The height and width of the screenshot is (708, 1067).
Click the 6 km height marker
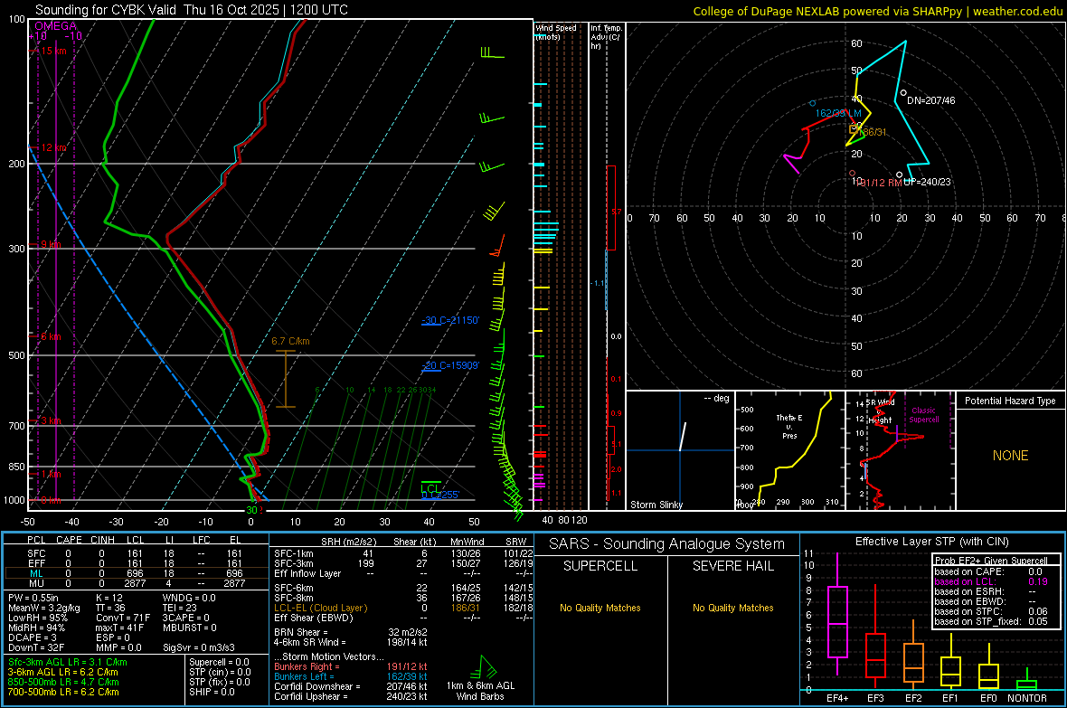[x=51, y=337]
